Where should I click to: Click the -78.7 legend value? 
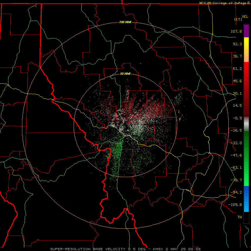click(236, 180)
